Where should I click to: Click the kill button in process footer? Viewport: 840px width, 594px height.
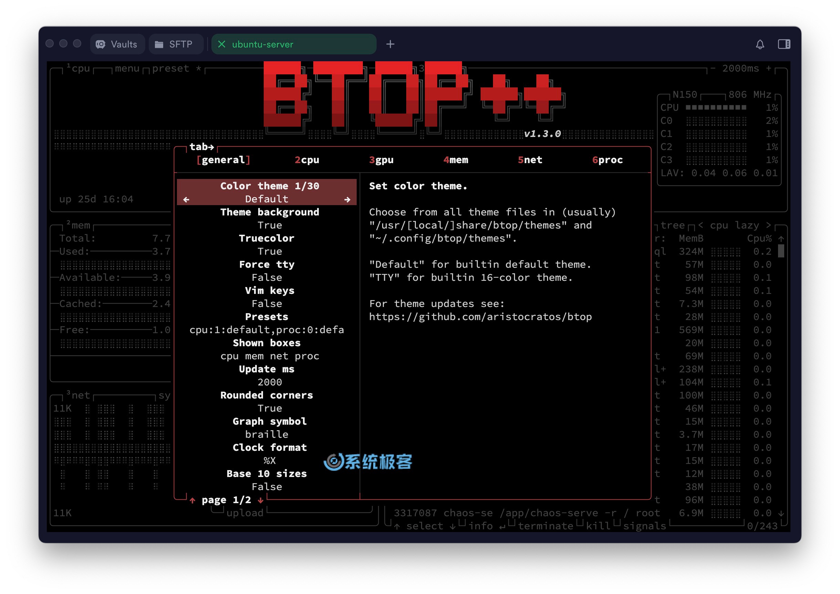[x=598, y=526]
